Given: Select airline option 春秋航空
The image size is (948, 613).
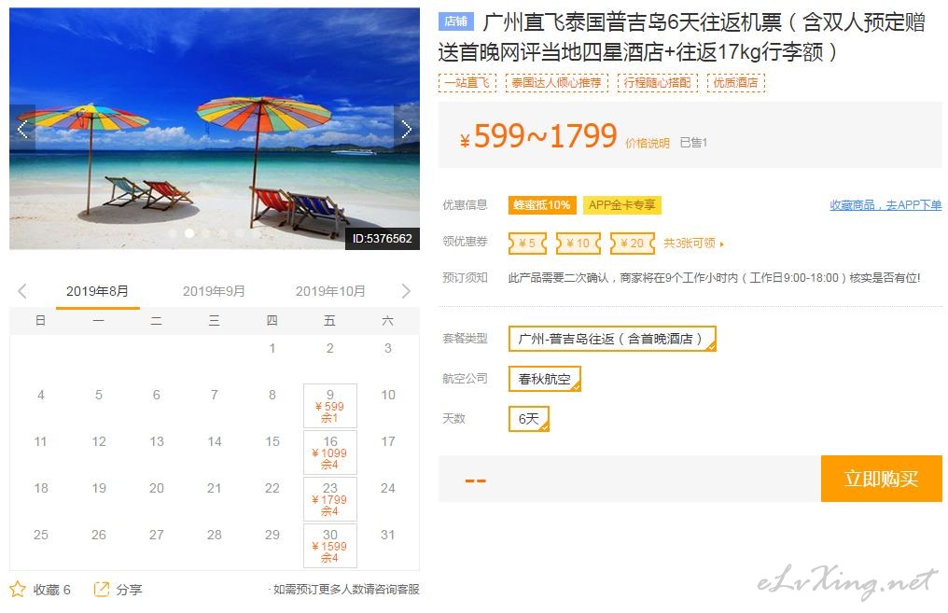Looking at the screenshot, I should click(544, 379).
